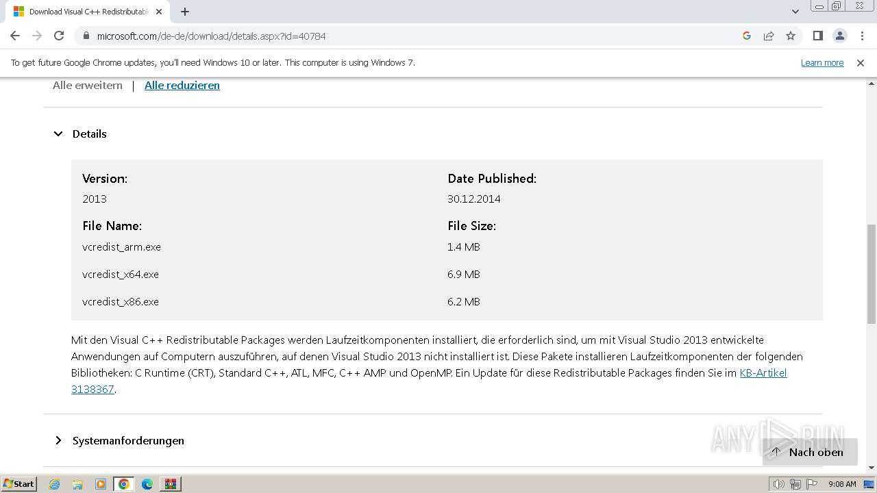Go back to the previous page
This screenshot has width=877, height=493.
point(15,36)
